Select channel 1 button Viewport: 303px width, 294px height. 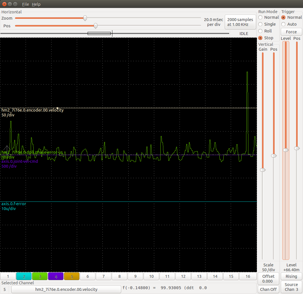(x=8, y=276)
